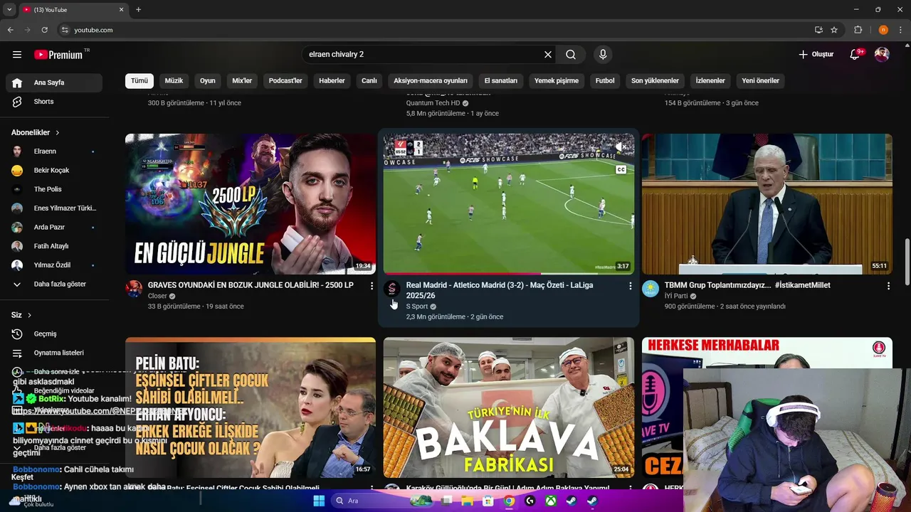
Task: Open Xbox app from the taskbar
Action: tap(551, 501)
